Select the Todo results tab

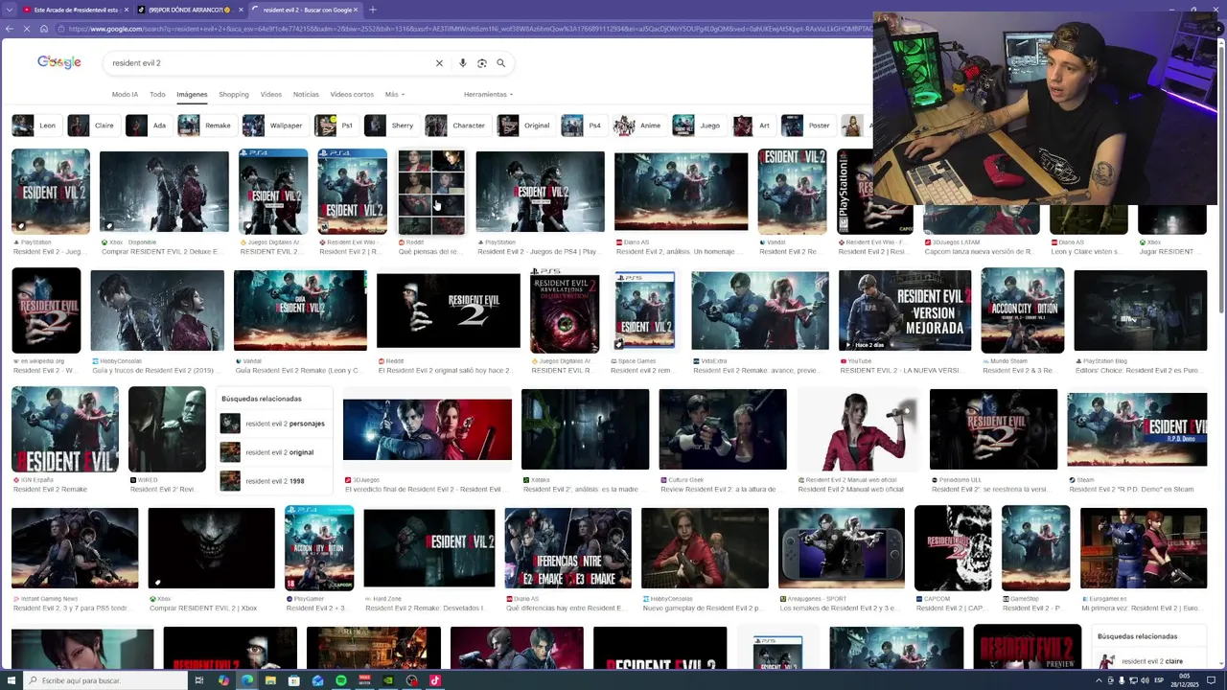pyautogui.click(x=157, y=95)
